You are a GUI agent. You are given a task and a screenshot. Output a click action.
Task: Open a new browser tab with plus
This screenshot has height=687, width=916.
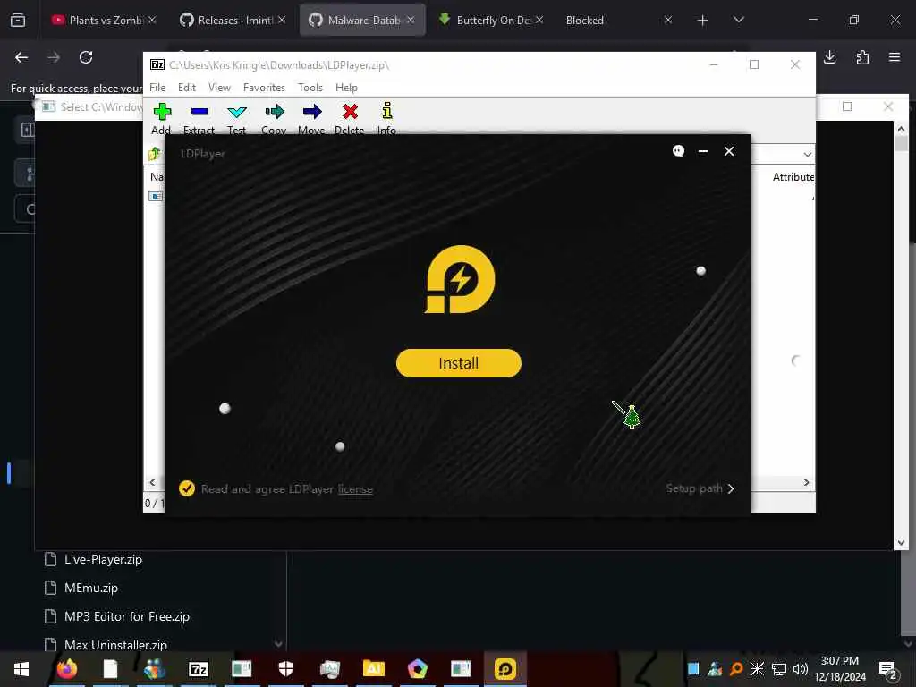pos(703,21)
